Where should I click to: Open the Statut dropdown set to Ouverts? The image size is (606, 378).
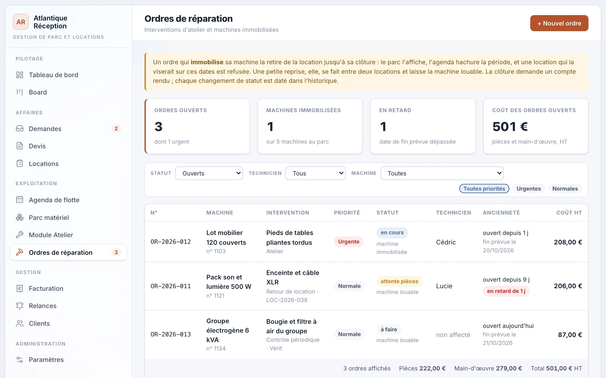(x=209, y=173)
